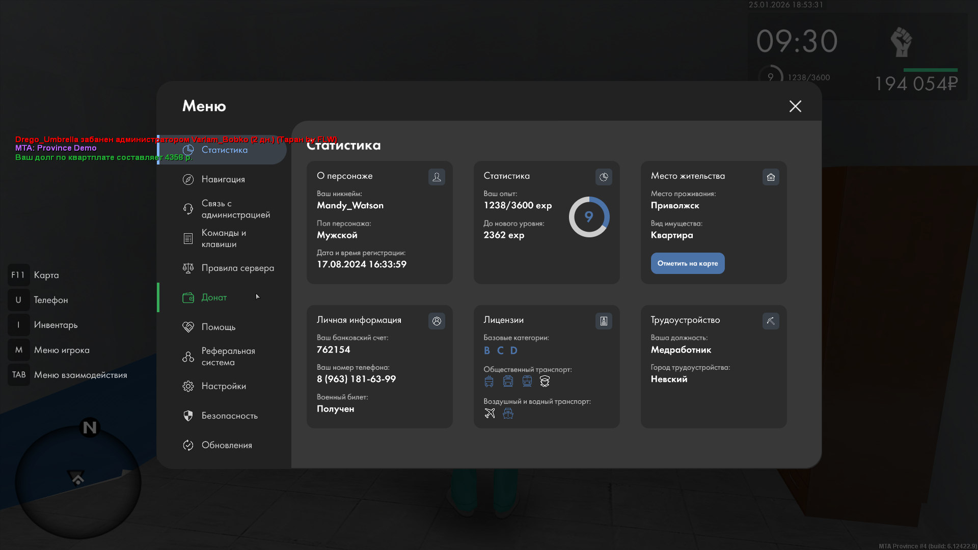The height and width of the screenshot is (550, 978).
Task: Click the level 9 experience progress ring
Action: coord(589,217)
